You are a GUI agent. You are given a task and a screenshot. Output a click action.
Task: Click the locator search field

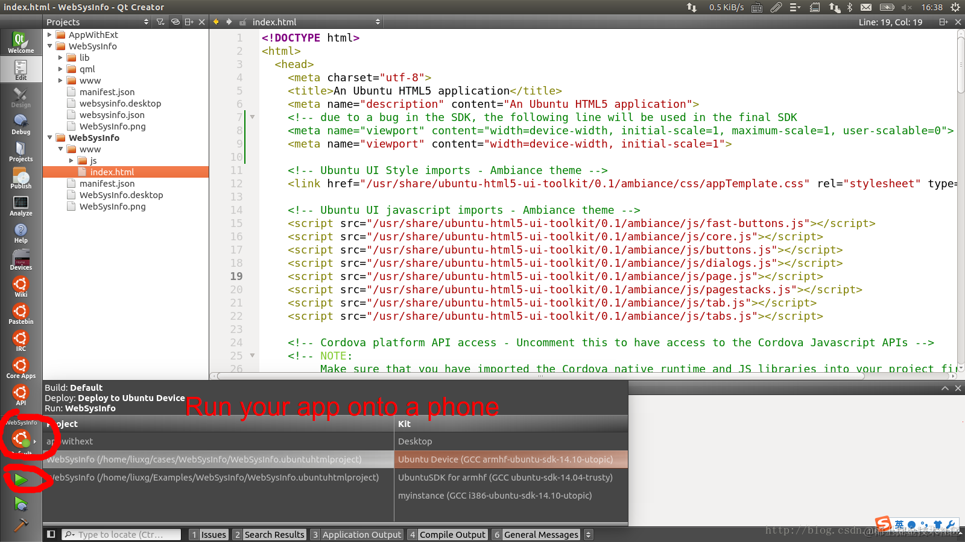click(121, 534)
